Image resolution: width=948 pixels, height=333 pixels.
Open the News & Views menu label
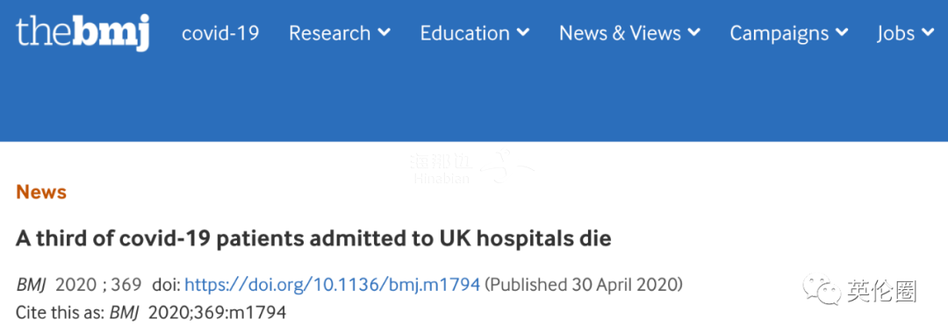(x=620, y=33)
